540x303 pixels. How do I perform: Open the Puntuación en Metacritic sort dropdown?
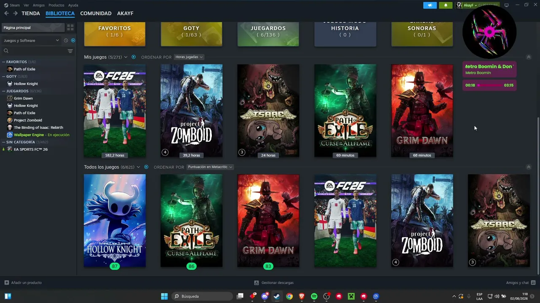pyautogui.click(x=210, y=167)
